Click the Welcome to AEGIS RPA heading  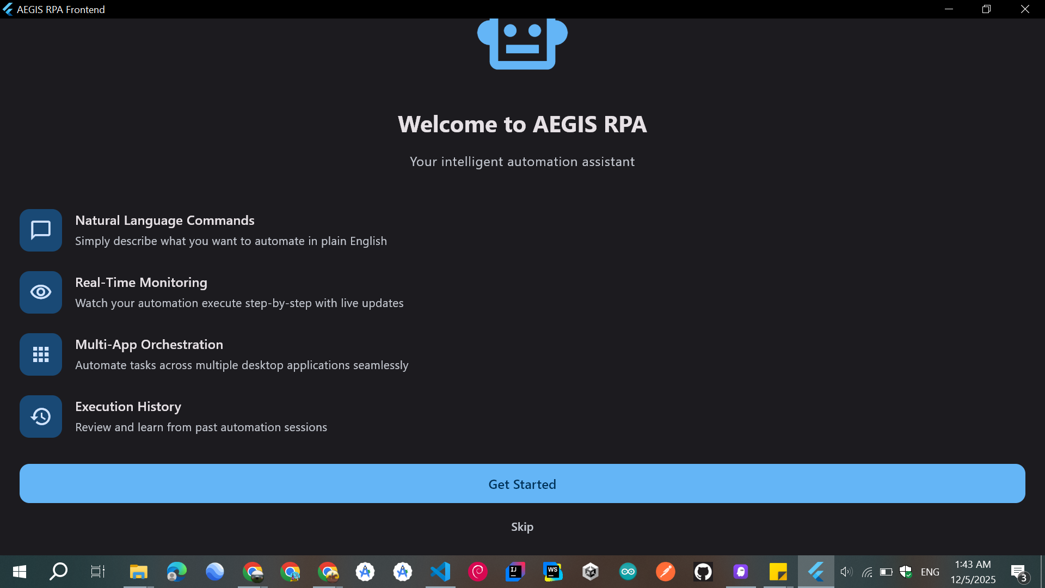tap(522, 124)
